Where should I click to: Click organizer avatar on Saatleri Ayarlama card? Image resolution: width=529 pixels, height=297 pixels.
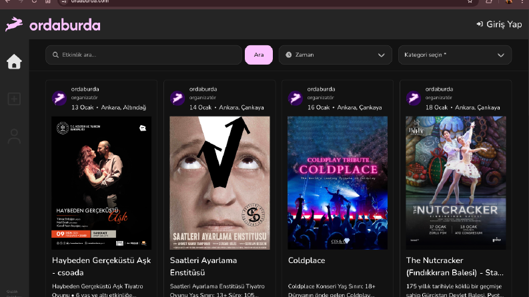(177, 99)
